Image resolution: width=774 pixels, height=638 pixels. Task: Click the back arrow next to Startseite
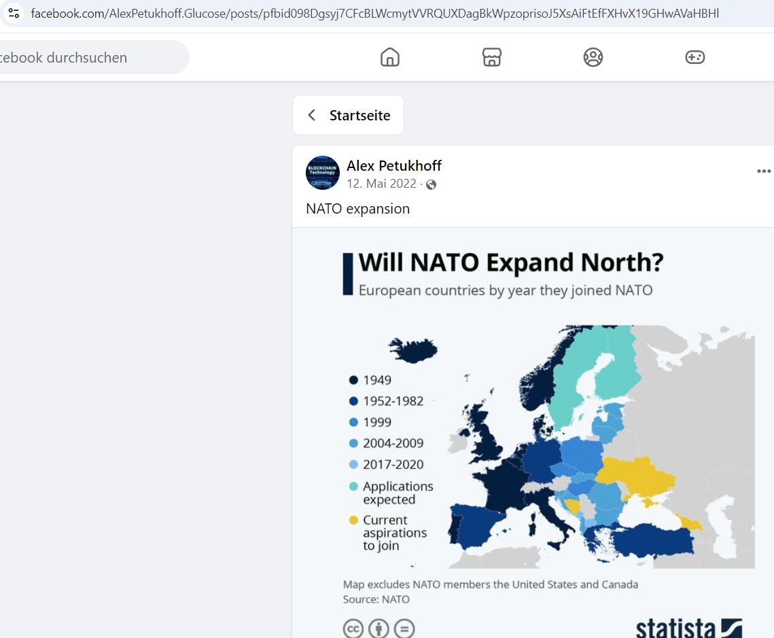click(311, 115)
